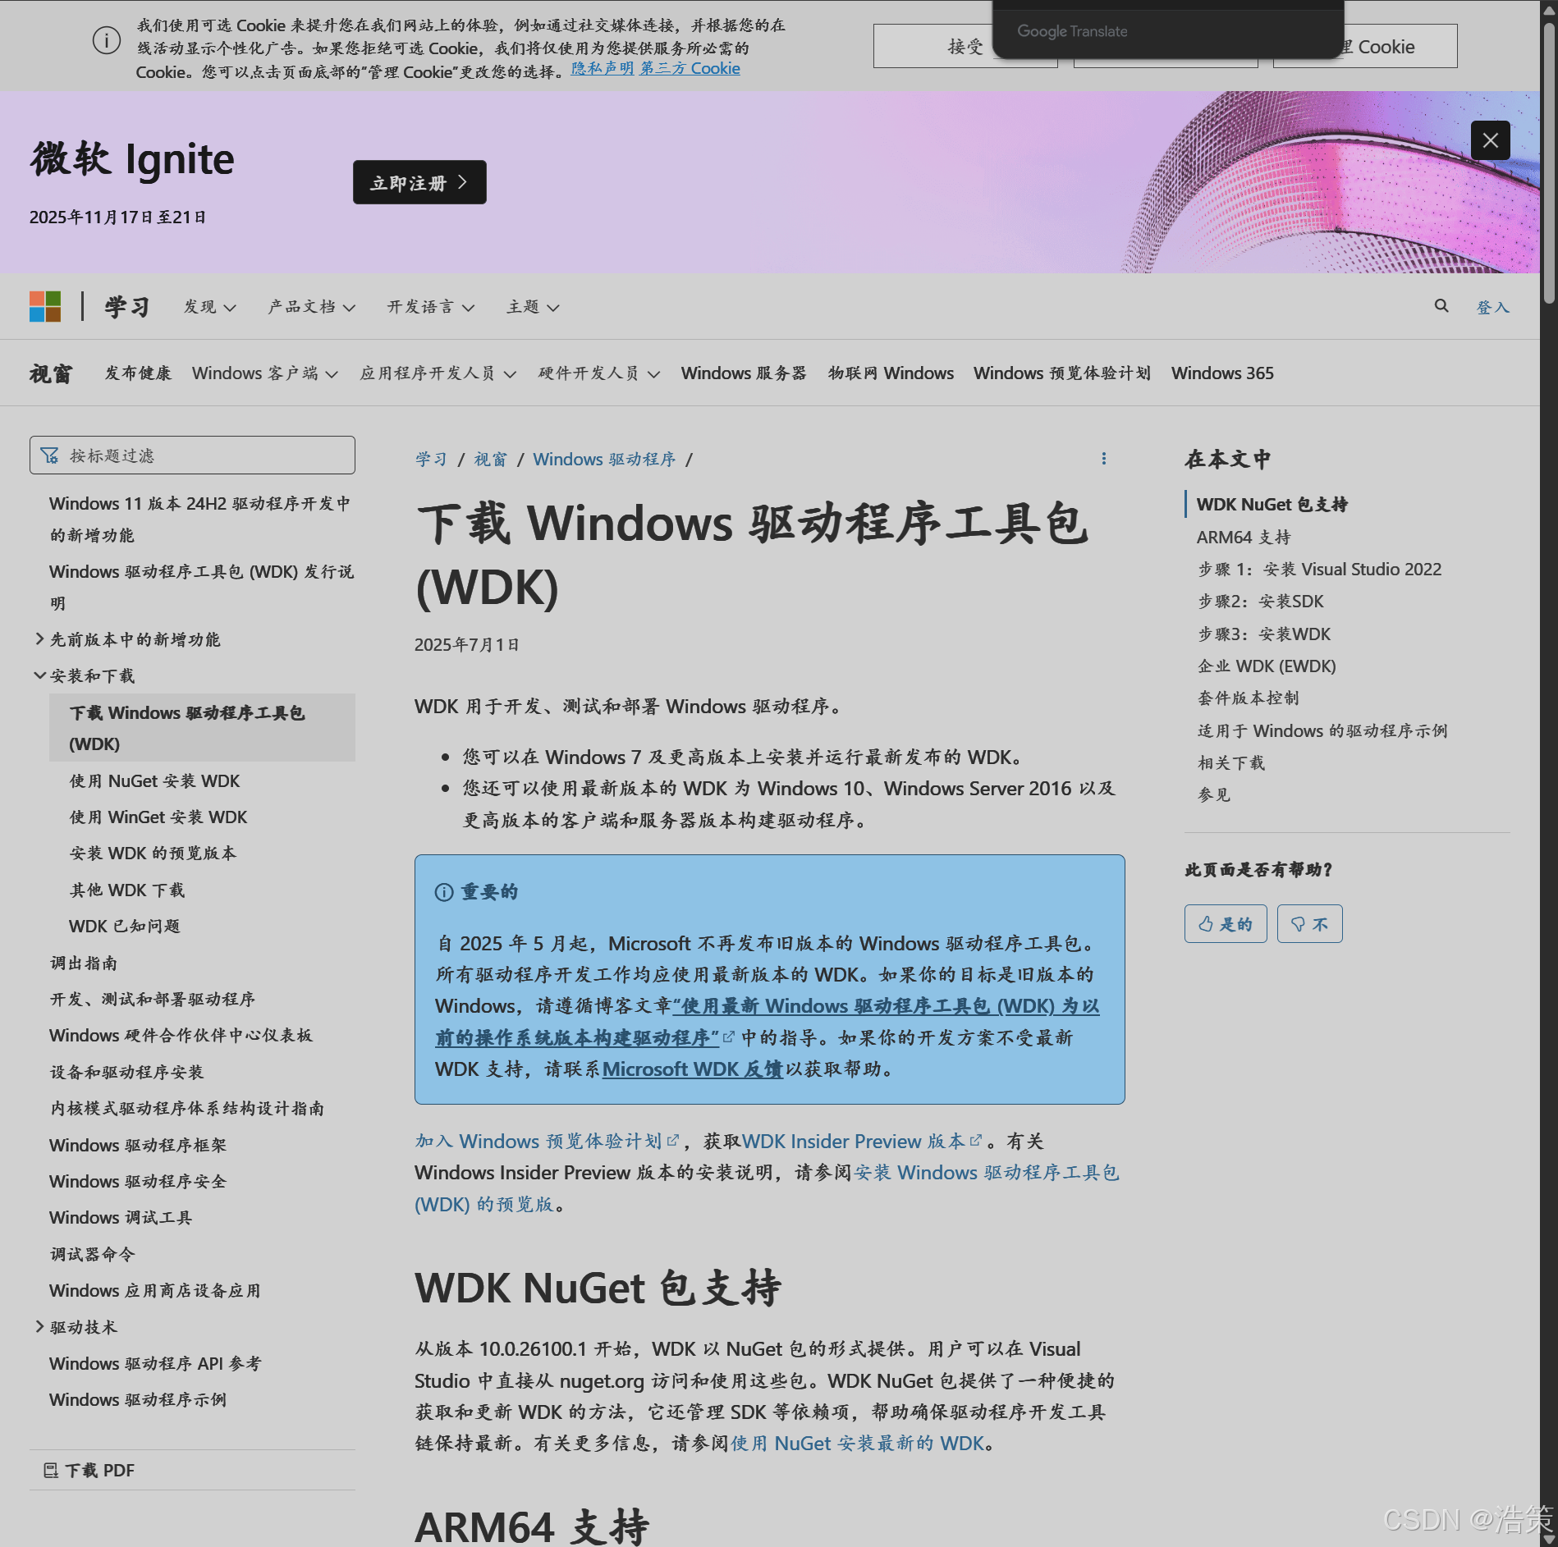The width and height of the screenshot is (1558, 1547).
Task: Select 其他 WDK 下载 in sidebar
Action: tap(127, 890)
